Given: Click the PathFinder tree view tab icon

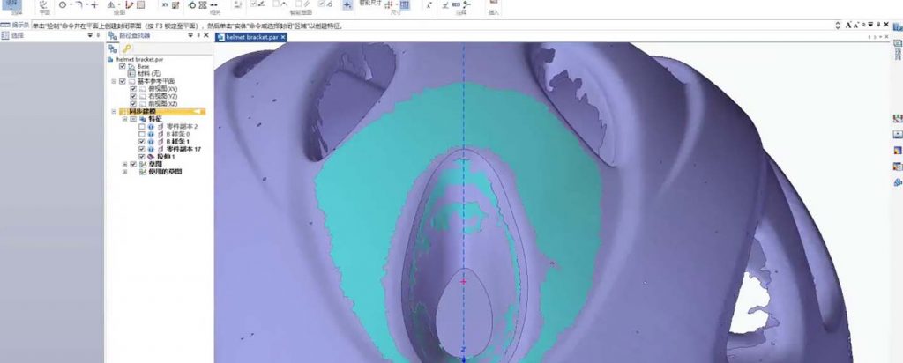Looking at the screenshot, I should pos(112,48).
